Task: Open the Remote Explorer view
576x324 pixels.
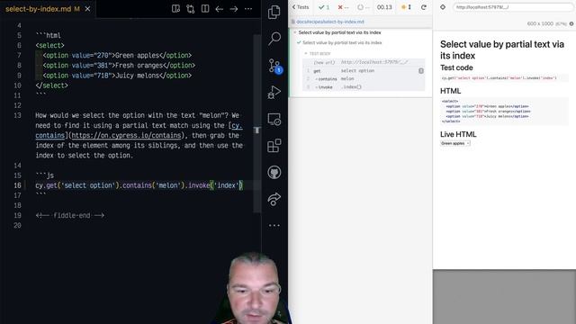Action: point(274,120)
